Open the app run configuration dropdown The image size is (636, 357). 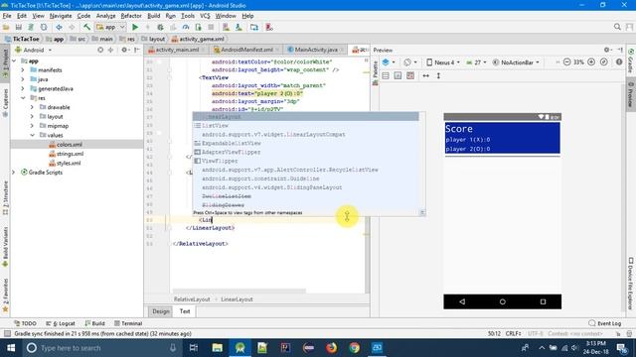tap(110, 27)
